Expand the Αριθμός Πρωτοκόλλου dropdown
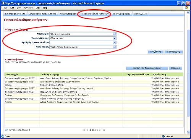Image resolution: width=191 pixels, height=139 pixels. click(x=115, y=42)
